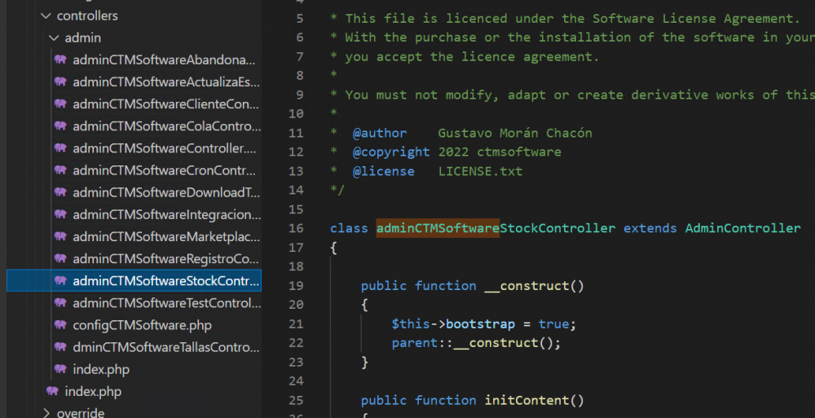The width and height of the screenshot is (815, 418).
Task: Click PHP icon of adminCTMSoftwareTestControl...
Action: pyautogui.click(x=60, y=302)
